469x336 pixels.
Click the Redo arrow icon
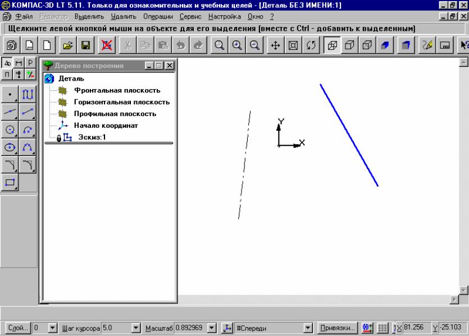pos(198,45)
